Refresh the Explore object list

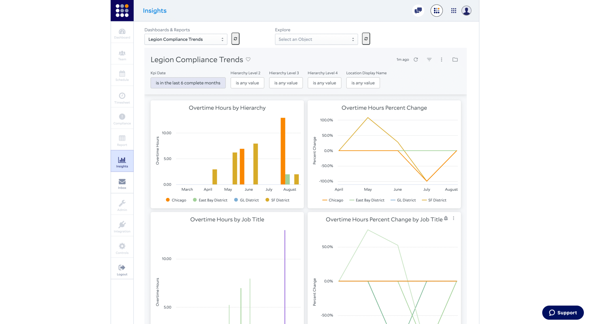[366, 39]
